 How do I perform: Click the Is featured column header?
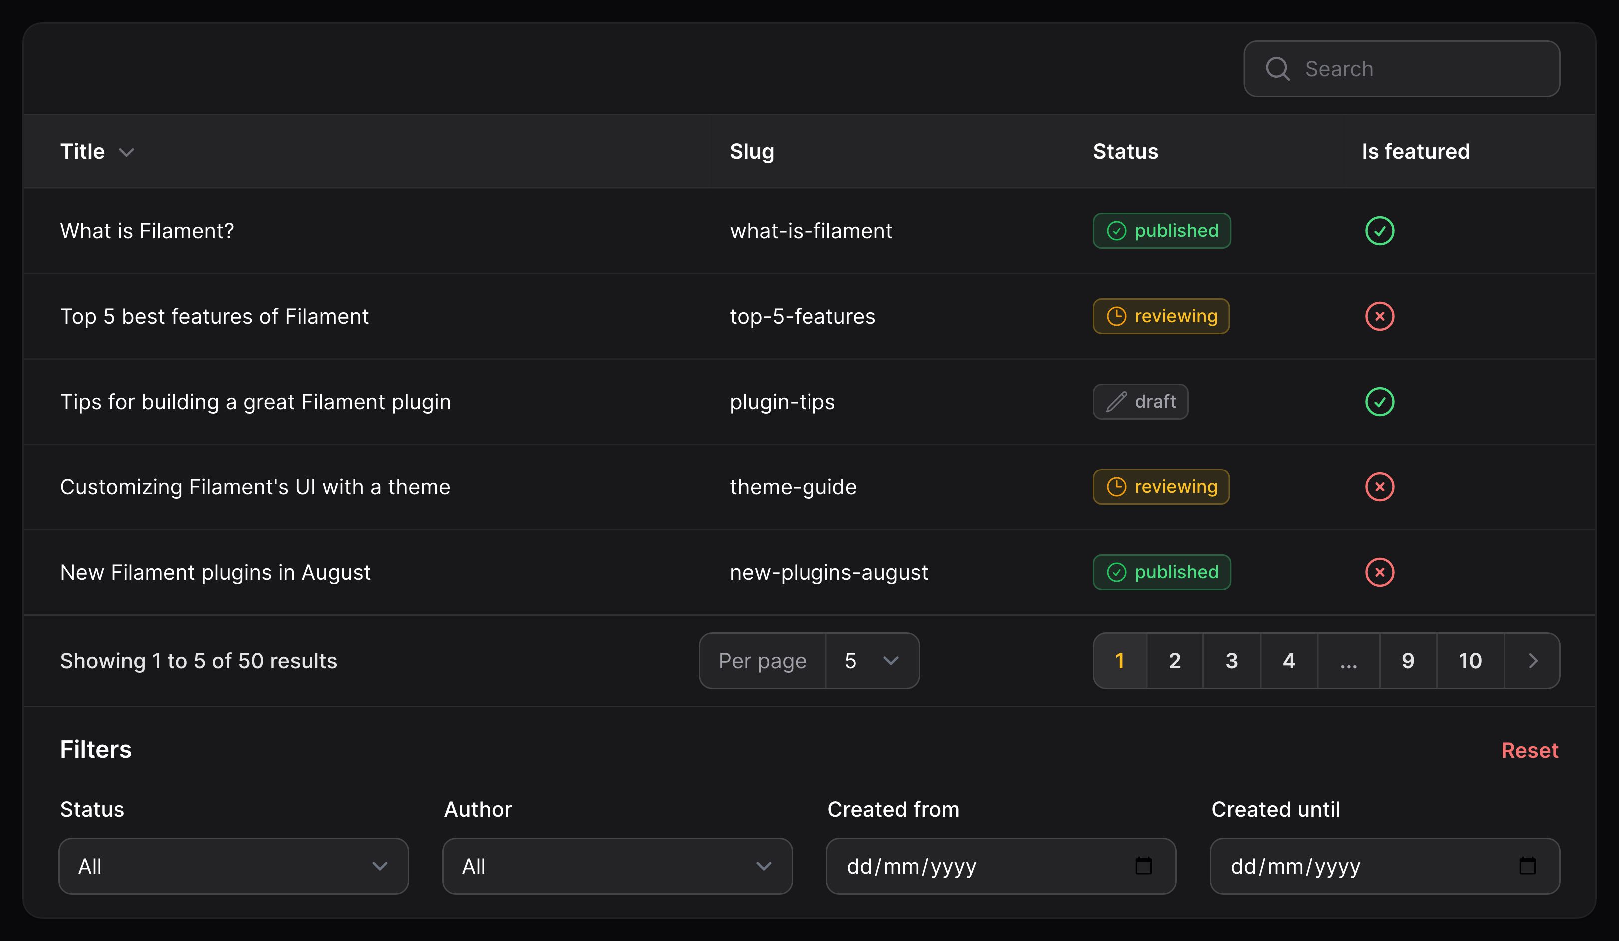pos(1415,151)
